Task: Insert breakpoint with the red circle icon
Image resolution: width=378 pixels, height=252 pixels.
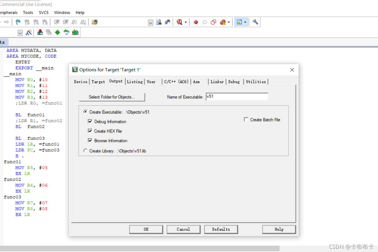Action: (196, 22)
